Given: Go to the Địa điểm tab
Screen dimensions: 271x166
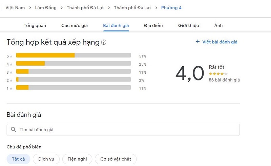Looking at the screenshot, I should click(153, 26).
